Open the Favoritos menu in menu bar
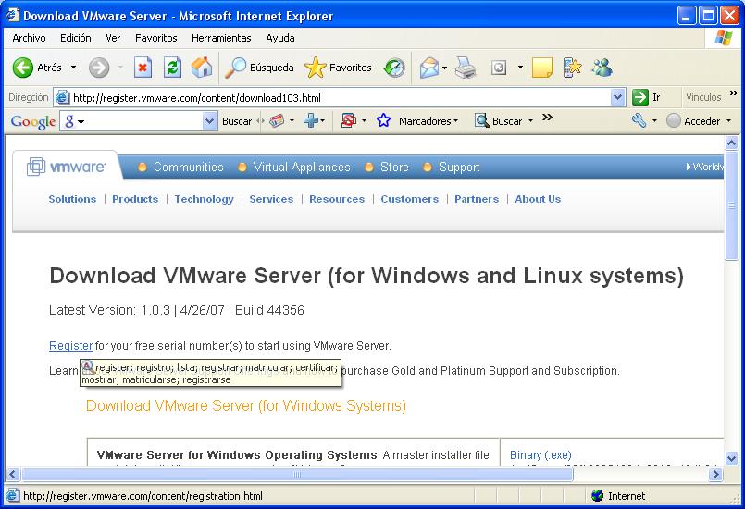This screenshot has height=509, width=745. (x=155, y=38)
